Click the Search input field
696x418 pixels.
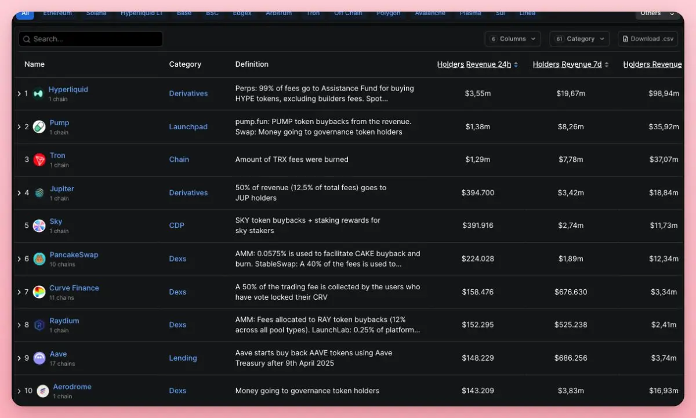point(91,39)
